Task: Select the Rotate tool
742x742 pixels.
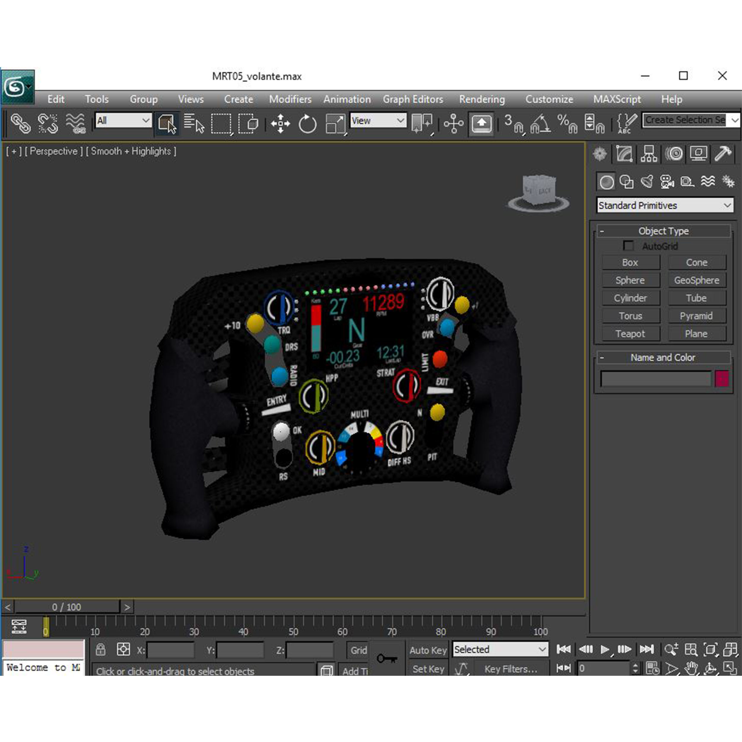Action: (307, 124)
